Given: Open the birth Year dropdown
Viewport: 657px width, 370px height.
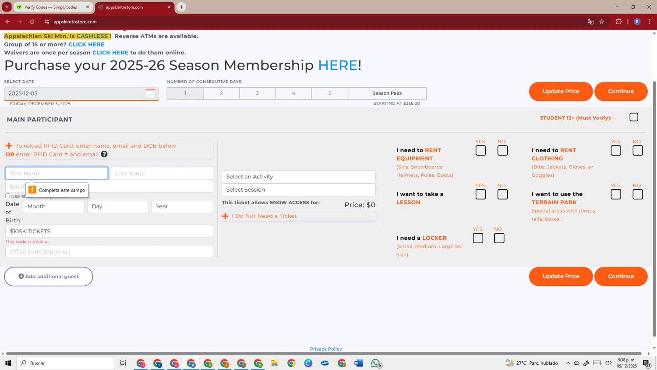Looking at the screenshot, I should pyautogui.click(x=182, y=206).
